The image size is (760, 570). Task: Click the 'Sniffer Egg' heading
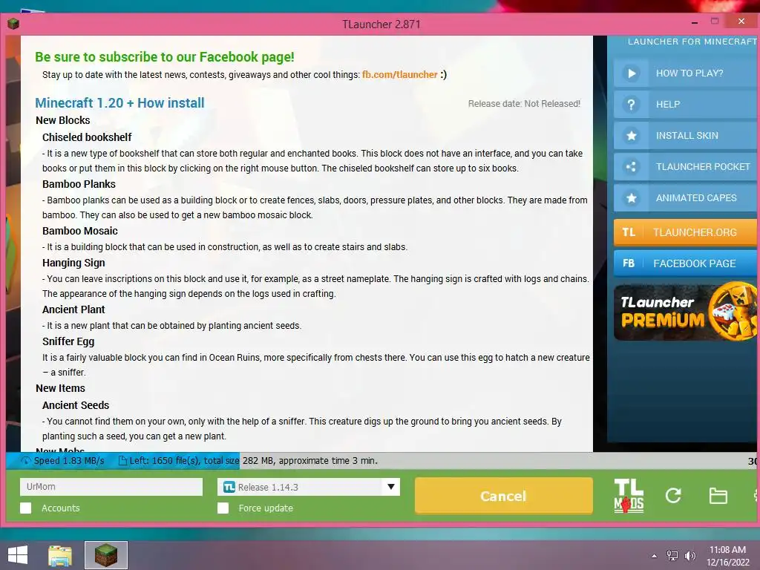click(x=68, y=341)
